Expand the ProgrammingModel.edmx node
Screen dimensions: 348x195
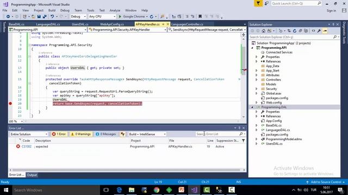(256, 139)
